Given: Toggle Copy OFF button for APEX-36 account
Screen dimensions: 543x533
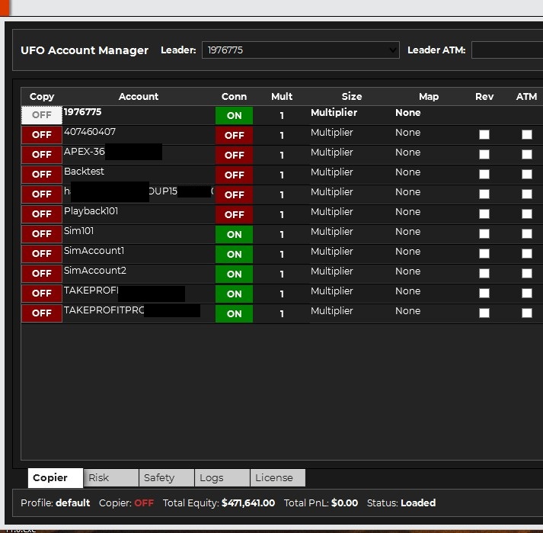Looking at the screenshot, I should tap(42, 155).
